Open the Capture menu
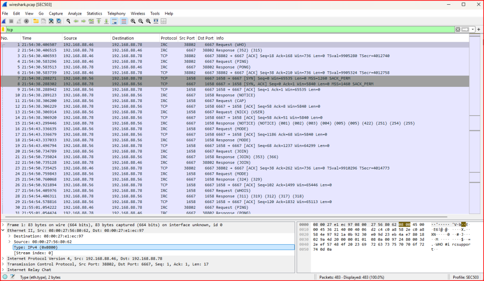This screenshot has height=281, width=484. pyautogui.click(x=56, y=14)
